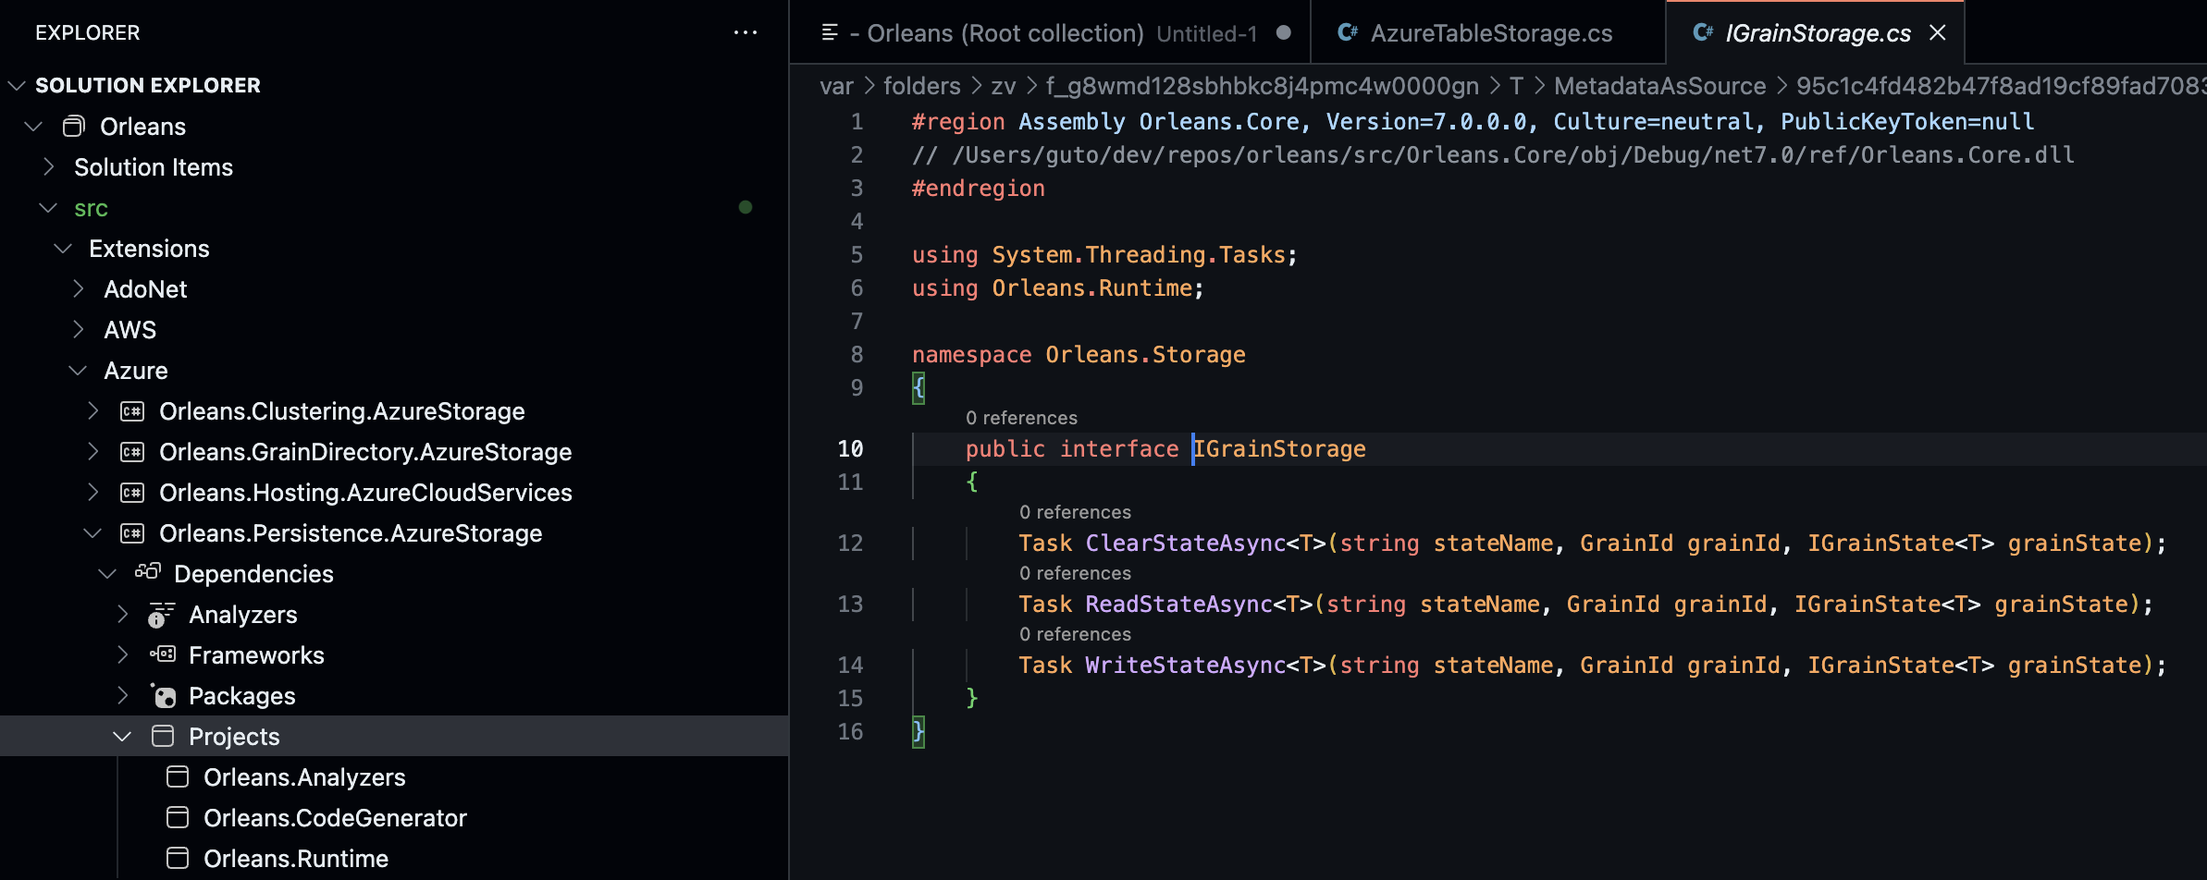Expand the Orleans.Clustering.AzureStorage project
Viewport: 2207px width, 880px height.
tap(93, 410)
